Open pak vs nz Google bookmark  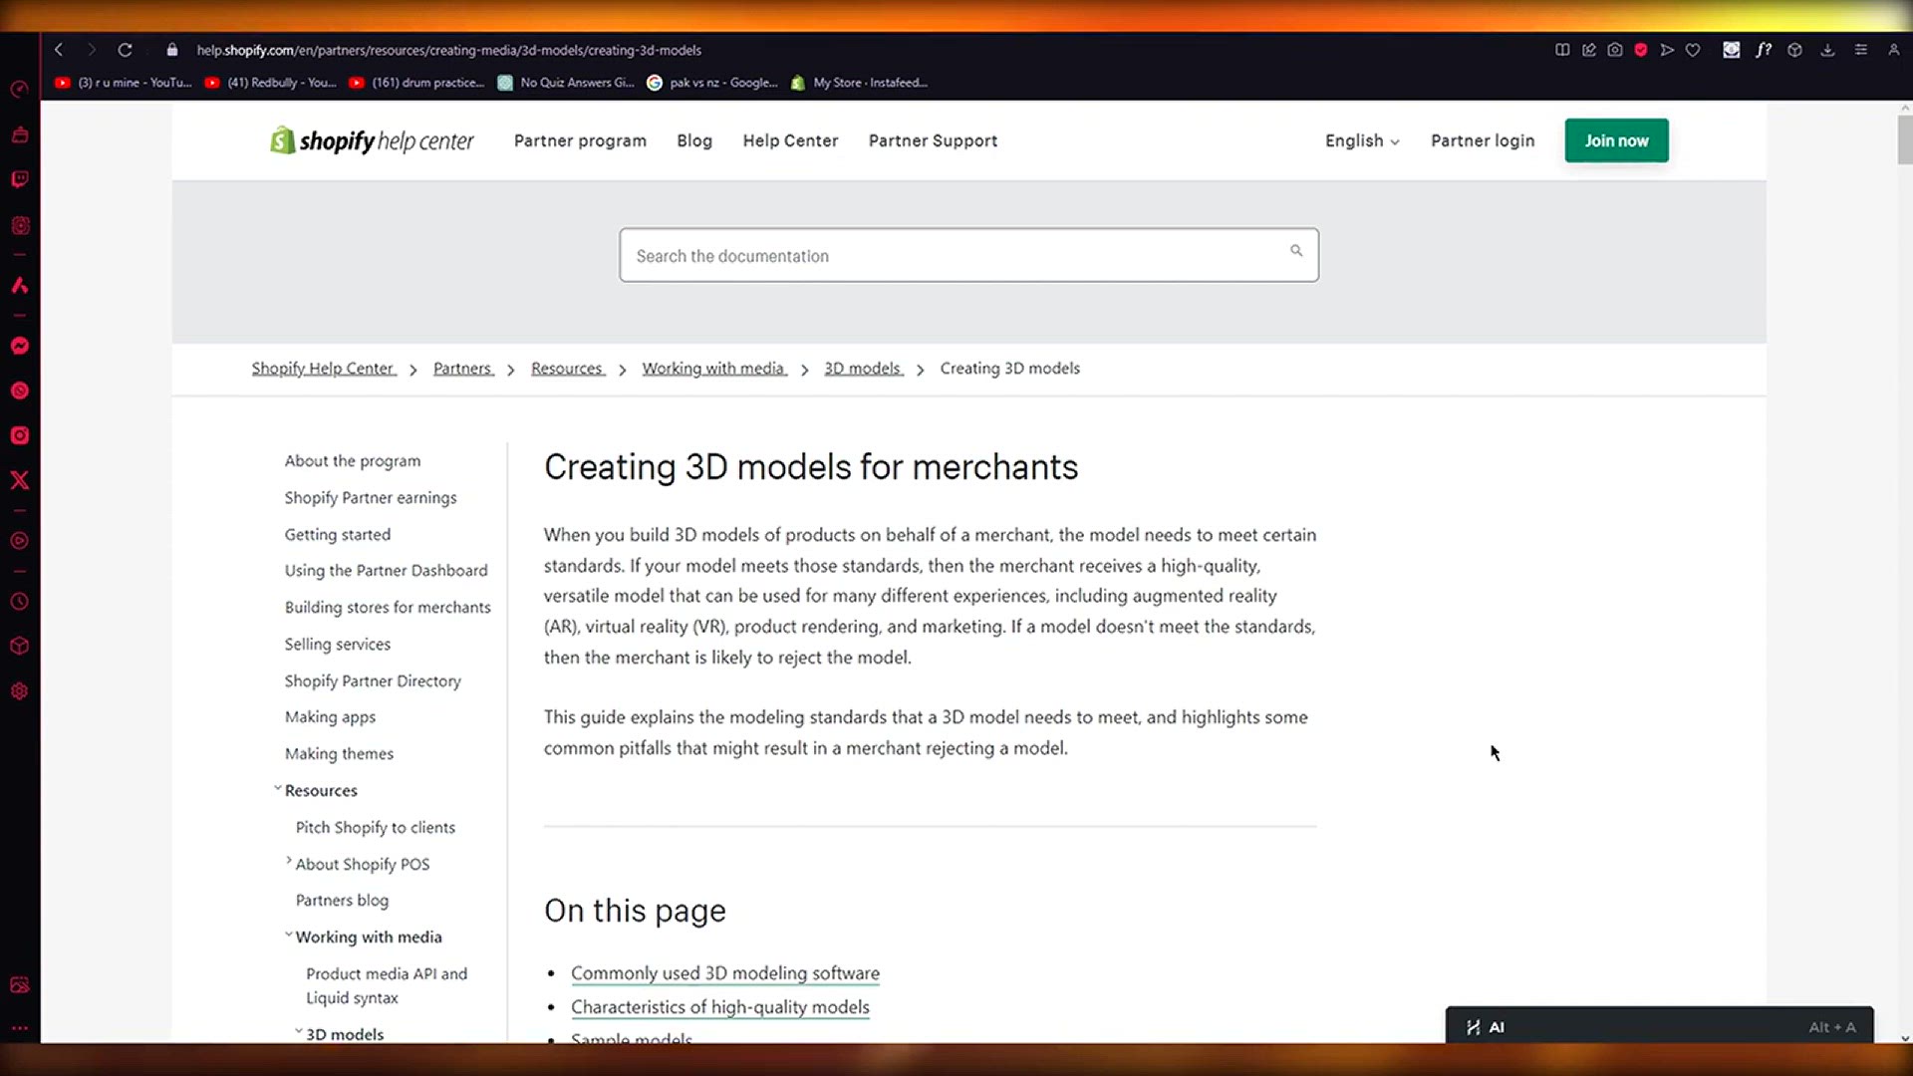712,83
